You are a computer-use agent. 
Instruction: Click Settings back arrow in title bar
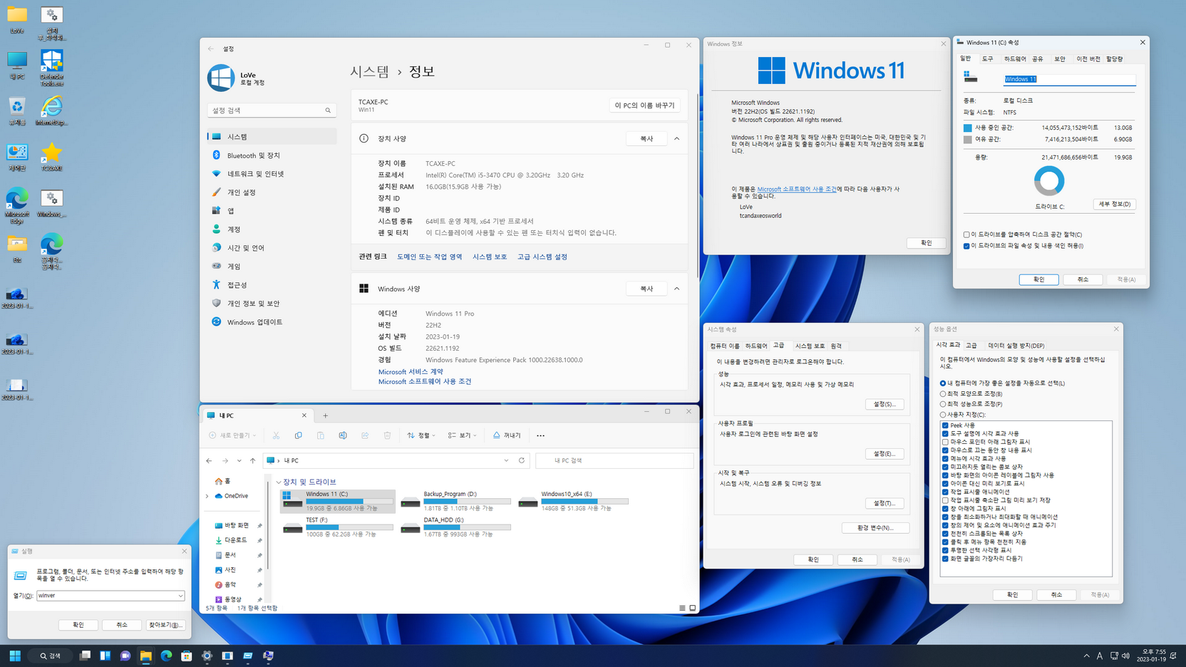[211, 48]
